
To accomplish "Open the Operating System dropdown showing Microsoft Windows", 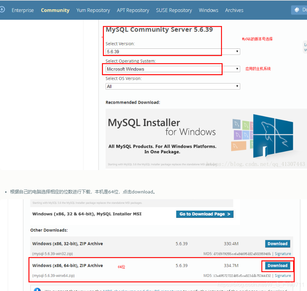I will click(173, 69).
